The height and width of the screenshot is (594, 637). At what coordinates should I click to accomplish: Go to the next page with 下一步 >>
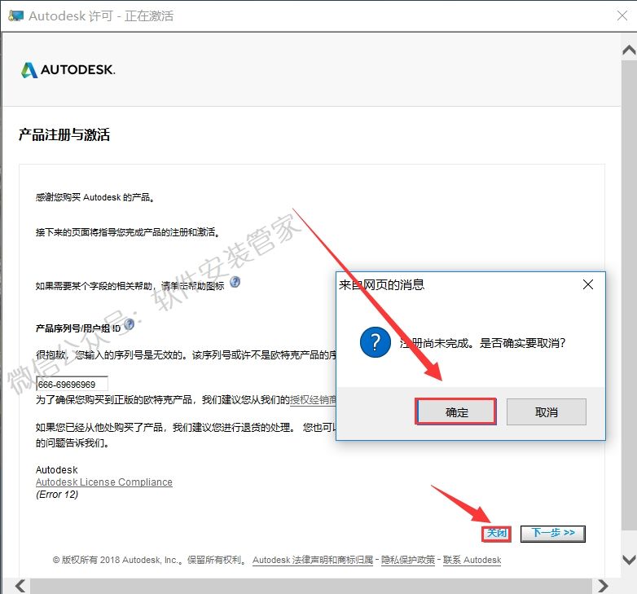point(553,533)
